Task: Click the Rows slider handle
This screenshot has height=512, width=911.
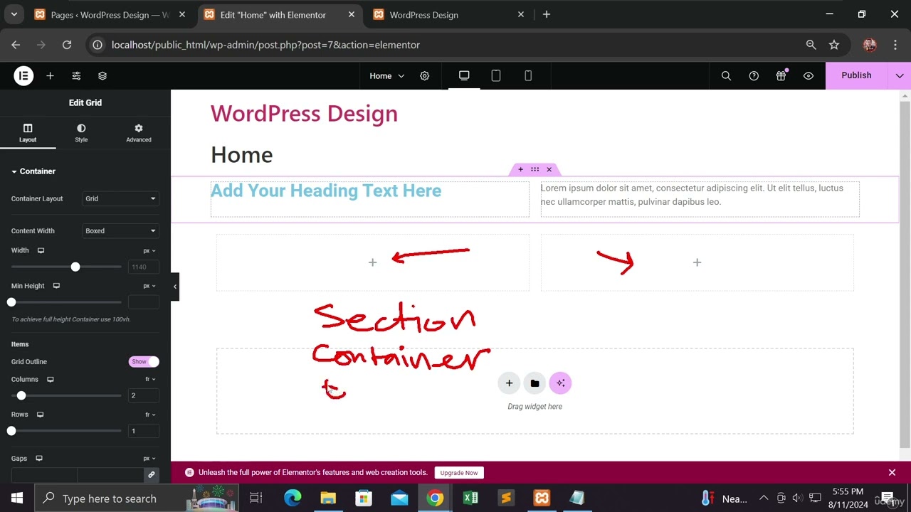Action: click(x=11, y=431)
